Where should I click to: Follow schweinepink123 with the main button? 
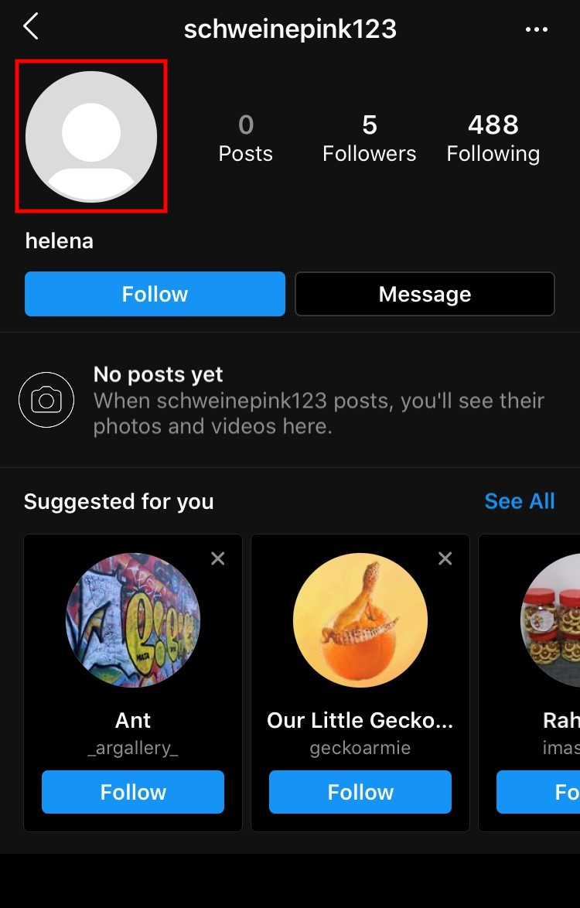pos(155,294)
